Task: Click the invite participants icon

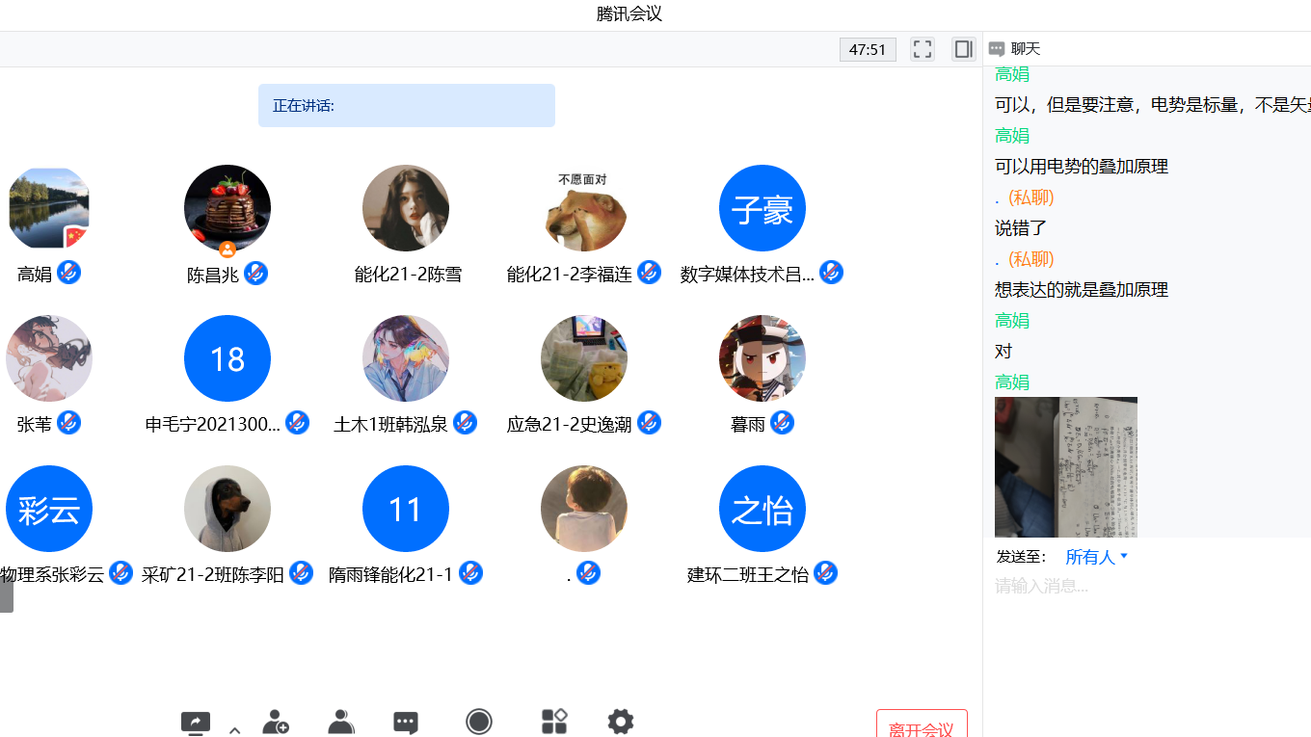Action: pos(276,722)
